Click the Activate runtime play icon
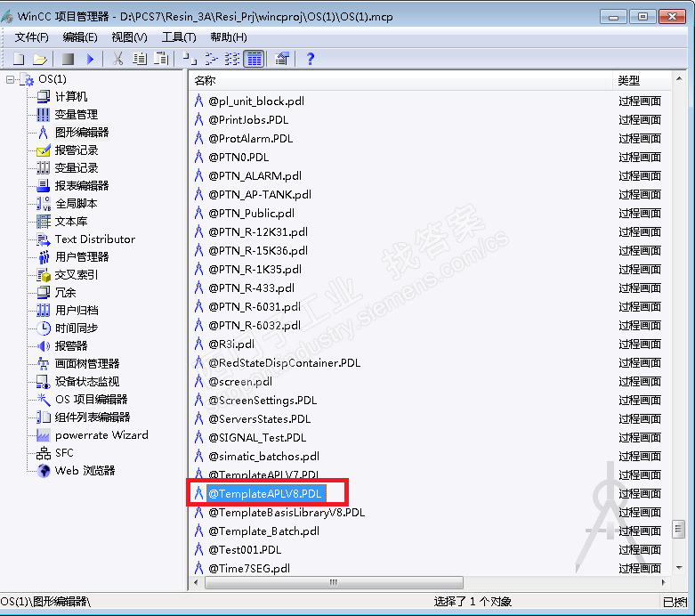This screenshot has width=695, height=616. click(x=91, y=59)
